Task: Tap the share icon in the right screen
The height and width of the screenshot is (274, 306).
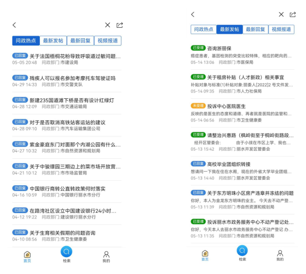Action: (293, 15)
